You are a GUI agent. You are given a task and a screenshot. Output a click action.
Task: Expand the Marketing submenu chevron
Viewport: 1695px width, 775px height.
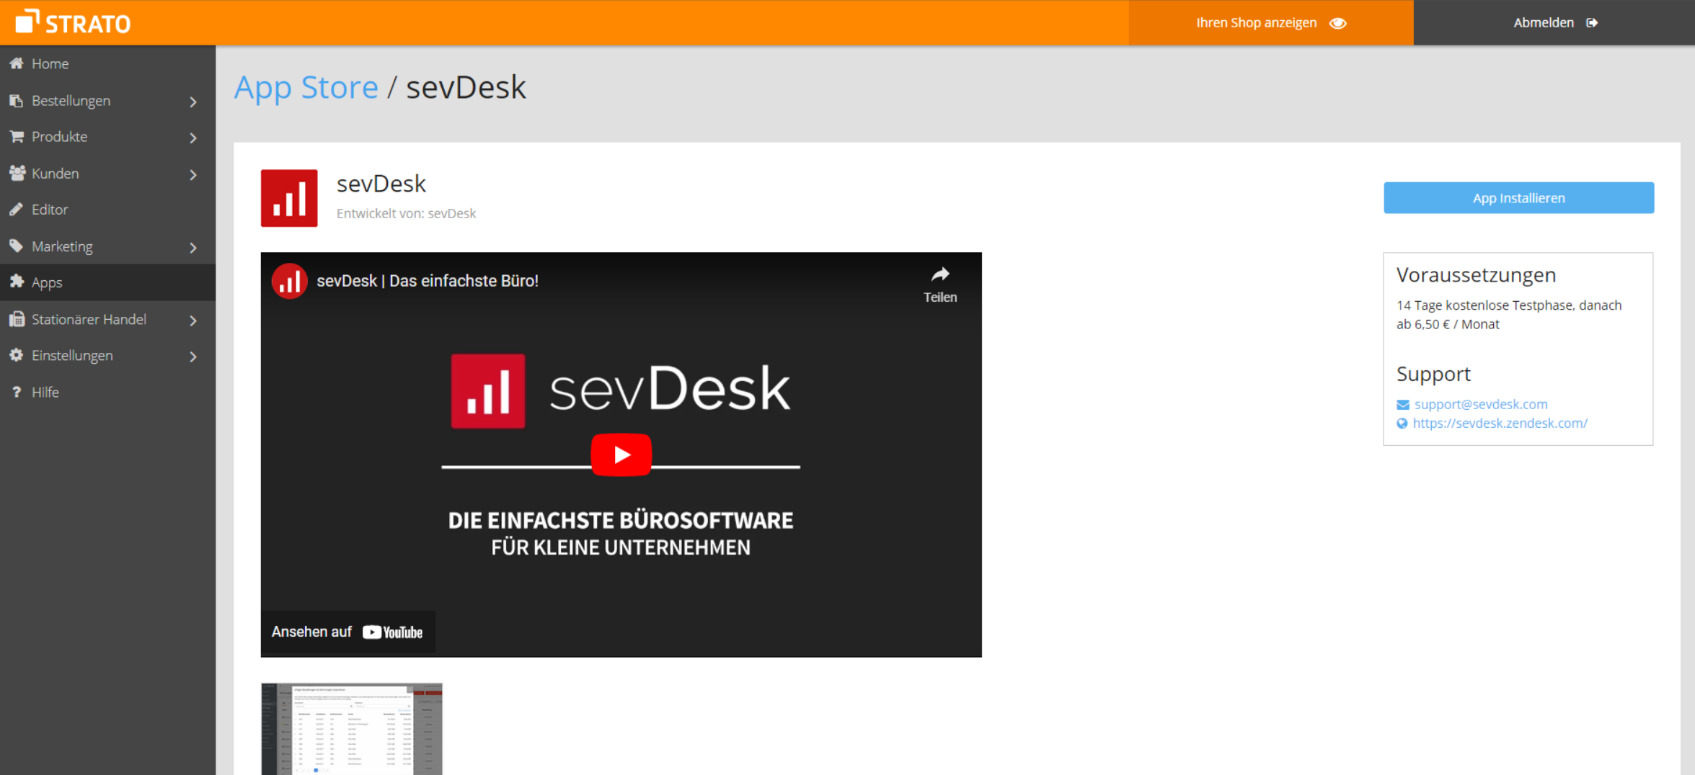click(x=193, y=247)
